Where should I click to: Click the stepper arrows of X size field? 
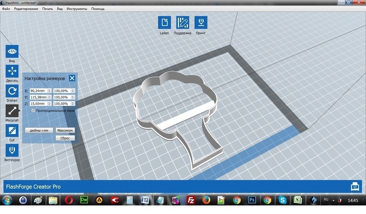(49, 91)
